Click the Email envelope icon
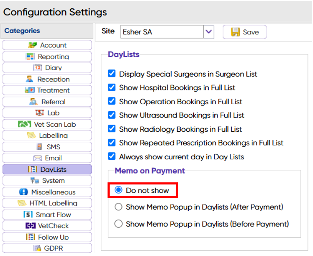This screenshot has height=256, width=313. pyautogui.click(x=38, y=158)
